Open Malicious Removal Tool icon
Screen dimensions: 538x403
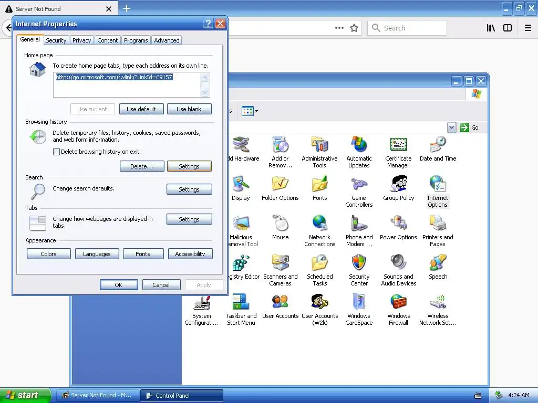(243, 231)
